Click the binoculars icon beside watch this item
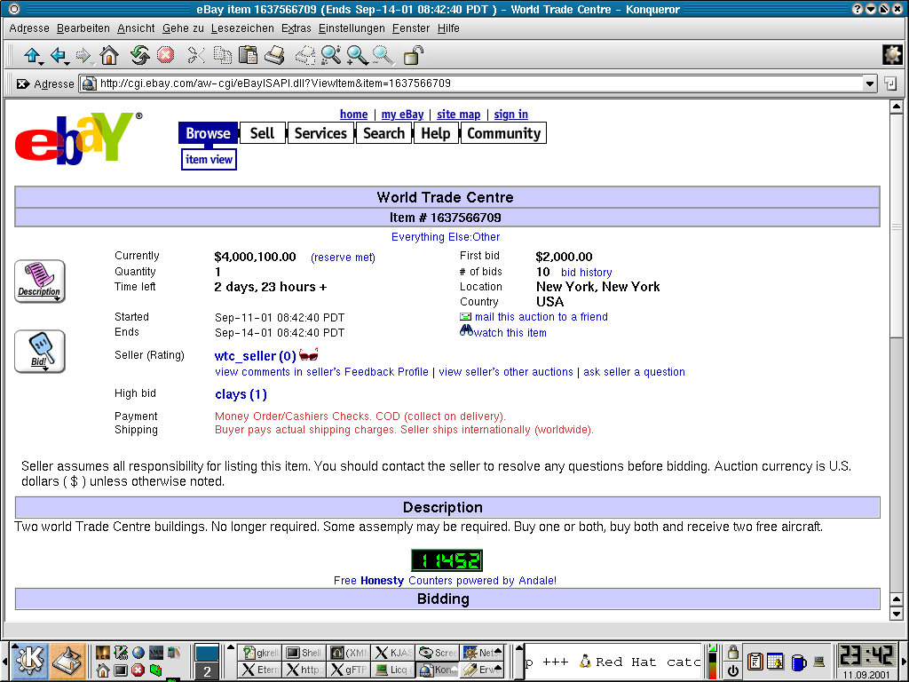909x682 pixels. (466, 330)
